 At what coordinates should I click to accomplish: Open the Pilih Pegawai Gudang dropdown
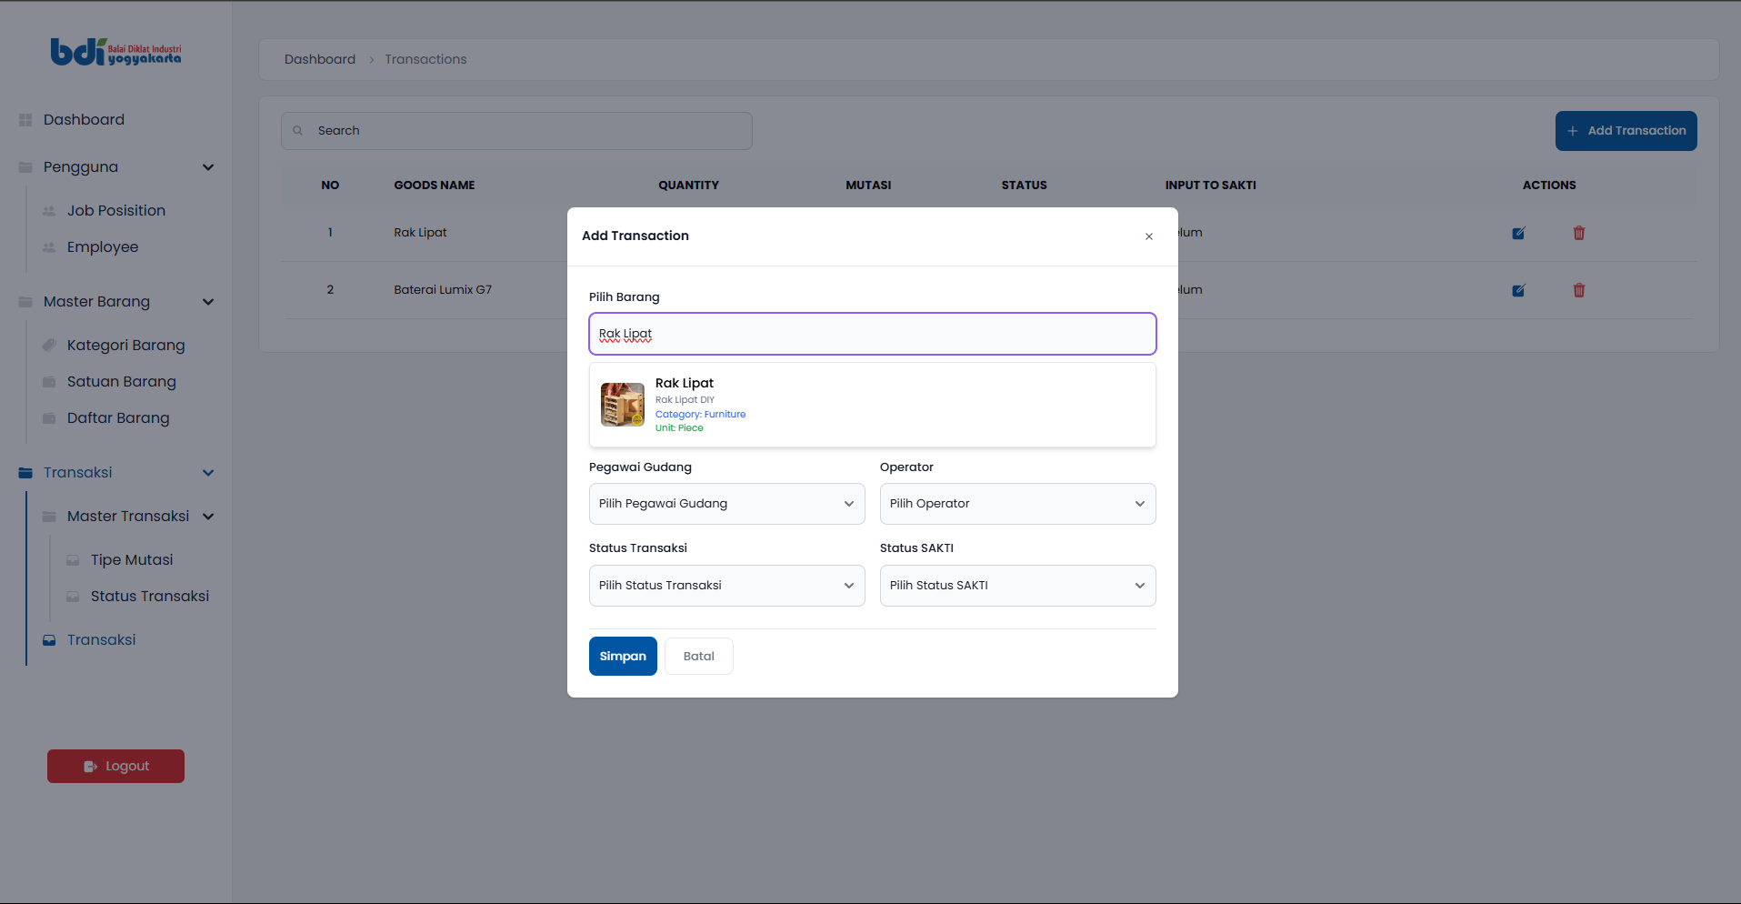coord(726,504)
